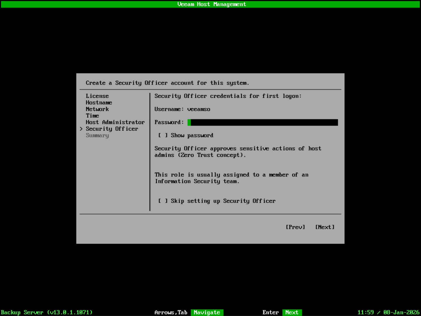Click the veeamso username value
This screenshot has width=421, height=316.
pyautogui.click(x=199, y=109)
